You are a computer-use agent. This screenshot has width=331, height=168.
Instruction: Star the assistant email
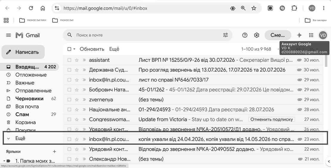click(77, 60)
